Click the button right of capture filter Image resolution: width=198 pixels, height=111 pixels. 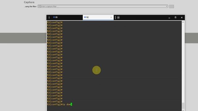point(171,6)
